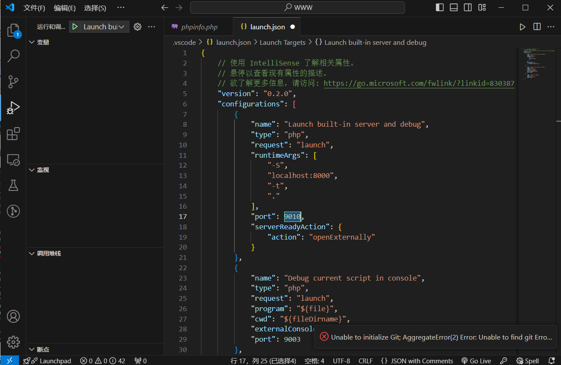Open notifications bell in status bar
561x365 pixels.
coord(552,361)
